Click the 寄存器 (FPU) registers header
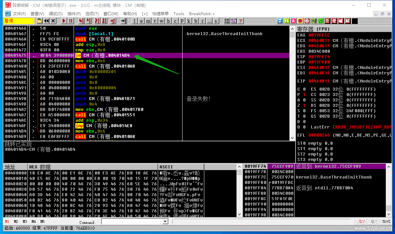Viewport: 395px width, 234px height. [313, 29]
